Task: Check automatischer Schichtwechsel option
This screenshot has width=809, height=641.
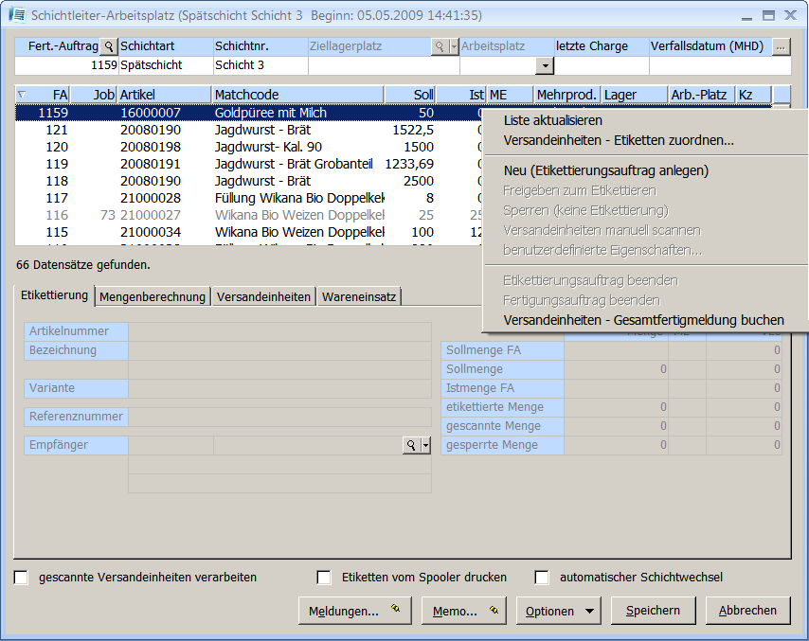Action: (x=542, y=578)
